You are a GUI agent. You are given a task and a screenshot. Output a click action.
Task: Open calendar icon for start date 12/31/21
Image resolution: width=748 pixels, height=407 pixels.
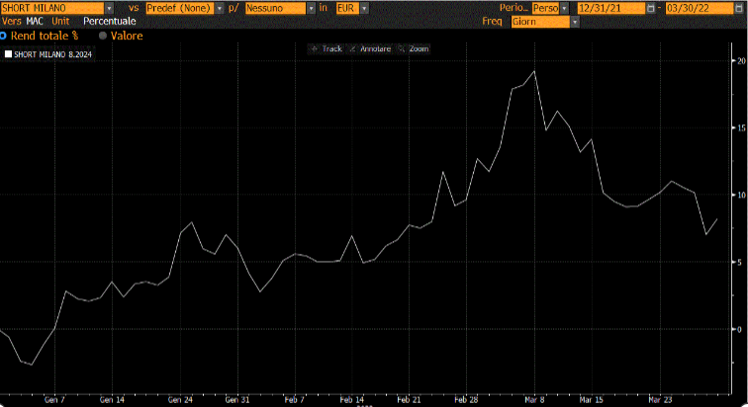point(650,8)
